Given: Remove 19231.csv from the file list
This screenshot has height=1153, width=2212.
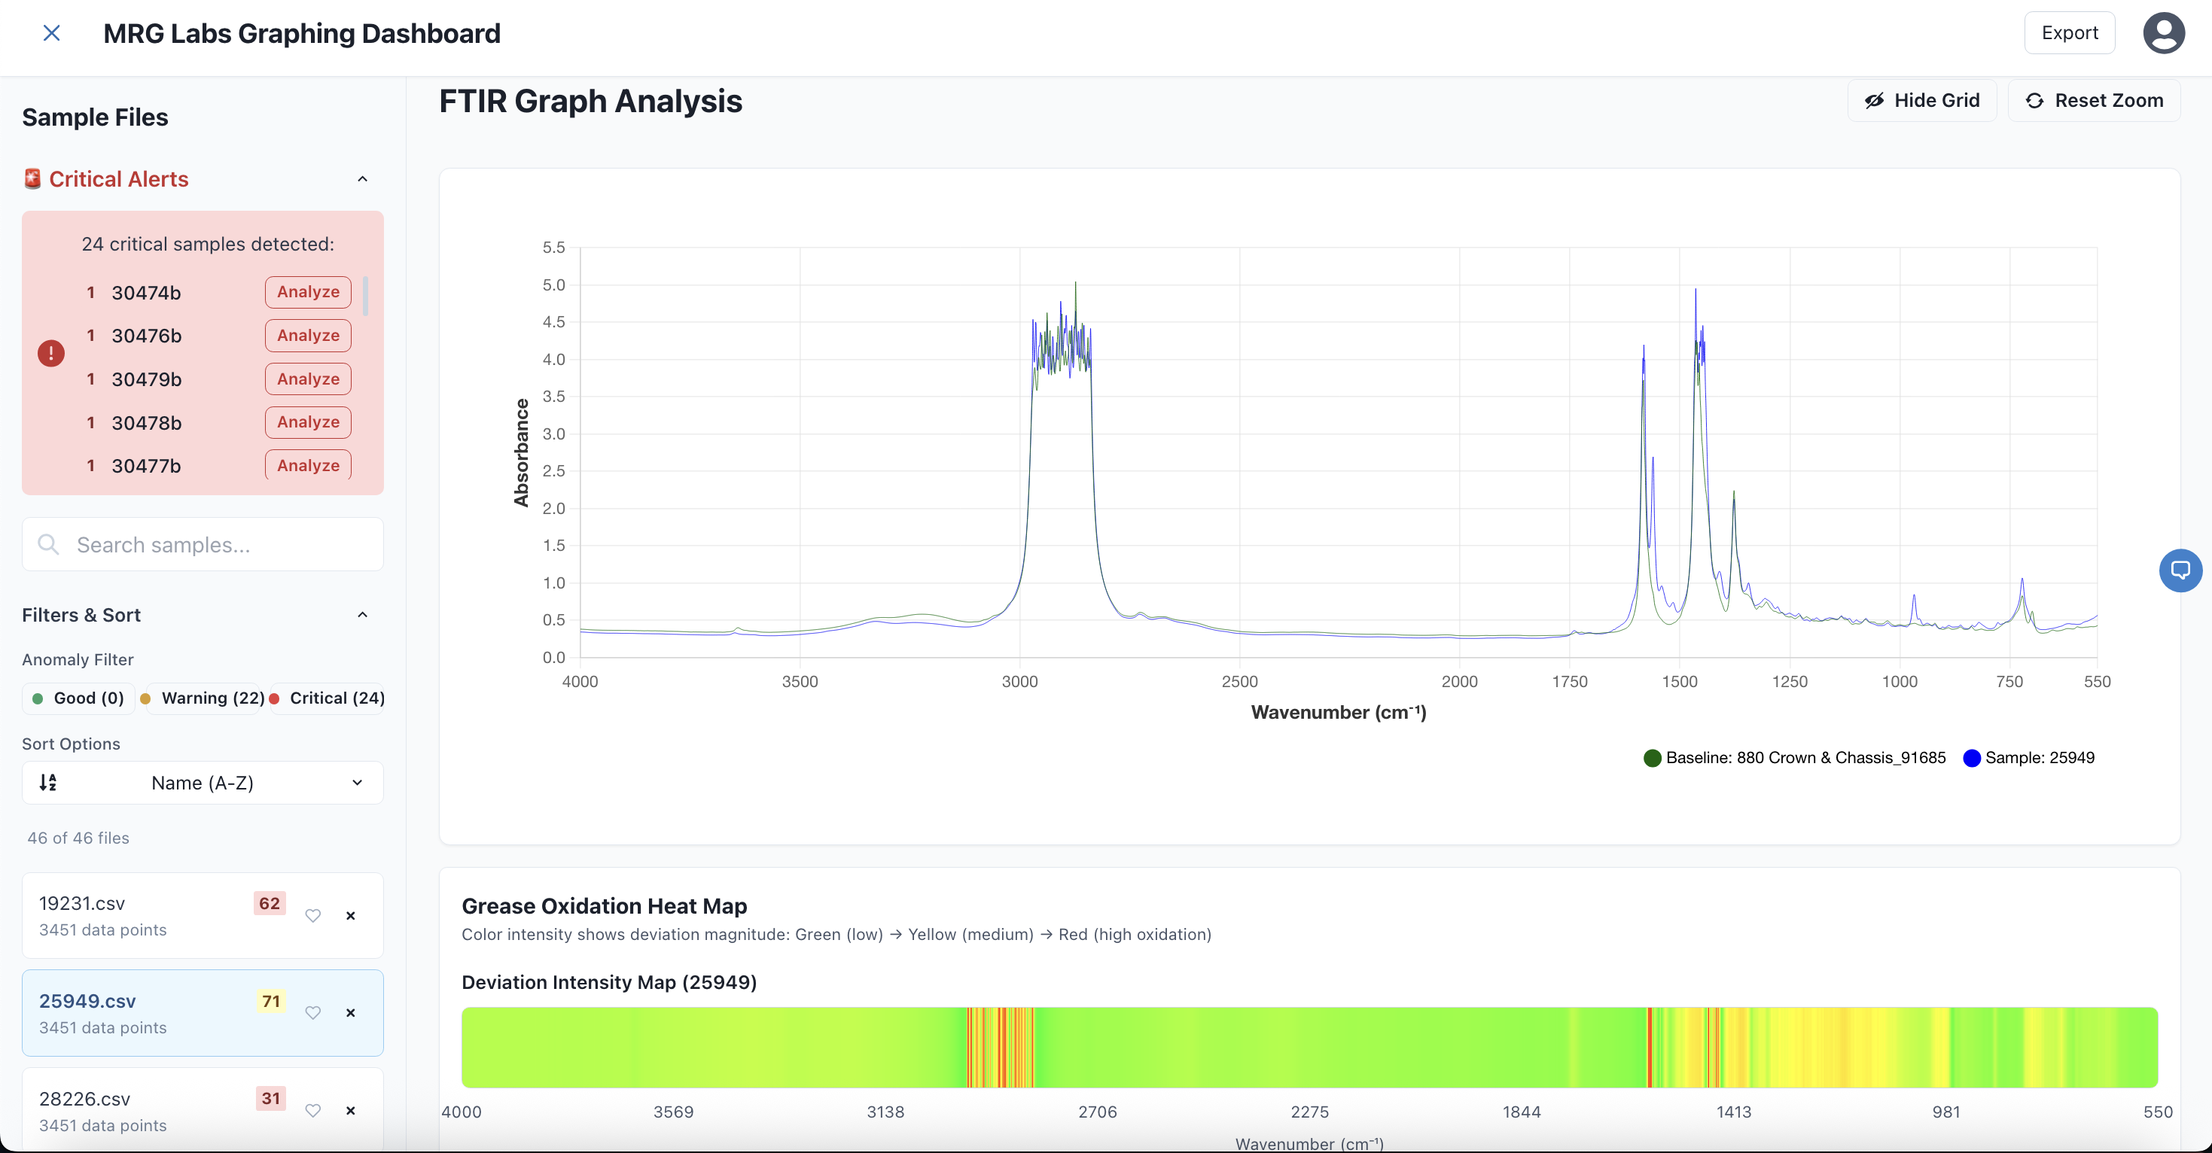Looking at the screenshot, I should point(350,916).
